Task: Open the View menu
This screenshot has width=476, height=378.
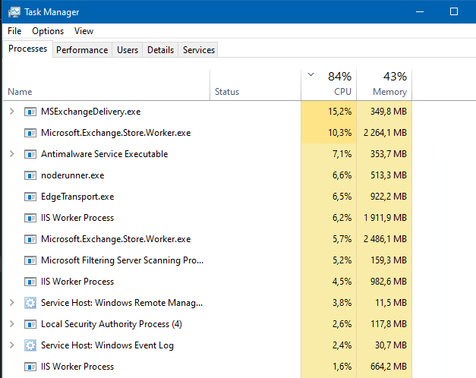Action: pos(84,31)
